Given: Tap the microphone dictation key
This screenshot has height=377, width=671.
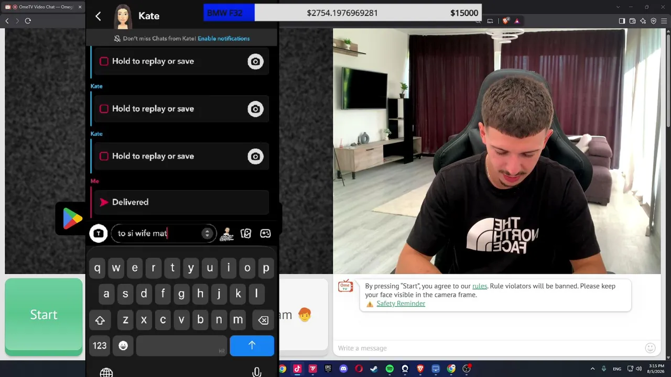Looking at the screenshot, I should click(x=256, y=372).
